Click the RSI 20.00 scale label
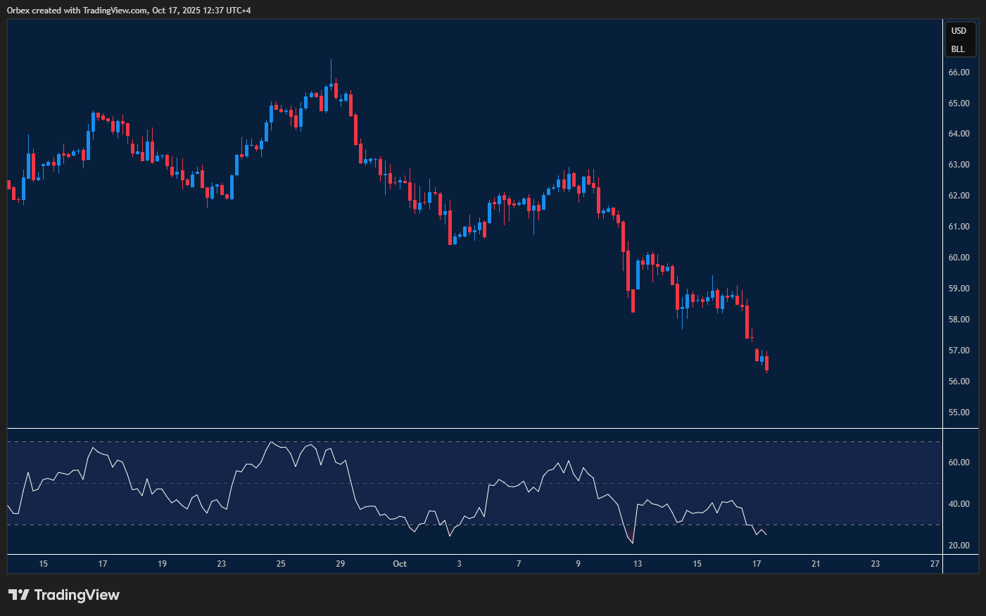This screenshot has height=616, width=986. 959,546
